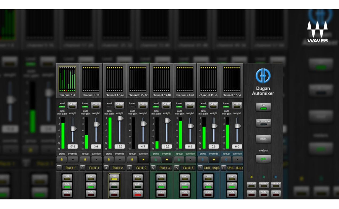
Task: Change group 'a' assignment on channel 2
Action: (85, 159)
